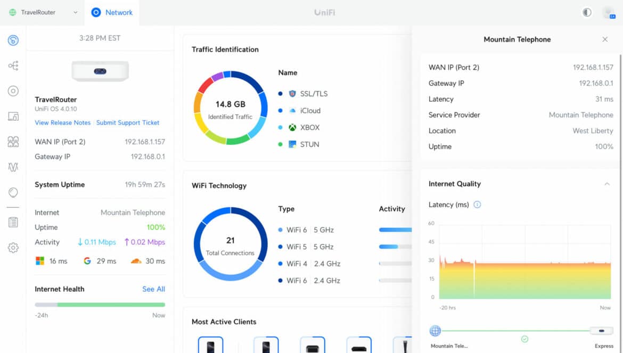This screenshot has height=353, width=623.
Task: Open the four-squares Ports icon in sidebar
Action: click(x=13, y=142)
